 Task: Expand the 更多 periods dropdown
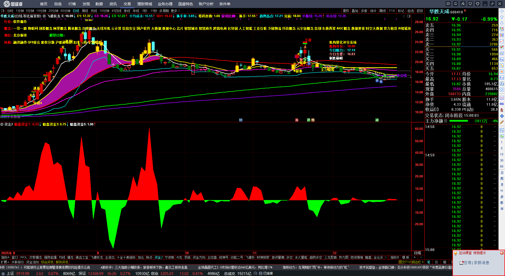coord(175,11)
